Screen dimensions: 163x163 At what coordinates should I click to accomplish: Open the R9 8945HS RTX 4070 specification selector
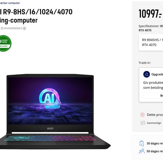pyautogui.click(x=151, y=42)
